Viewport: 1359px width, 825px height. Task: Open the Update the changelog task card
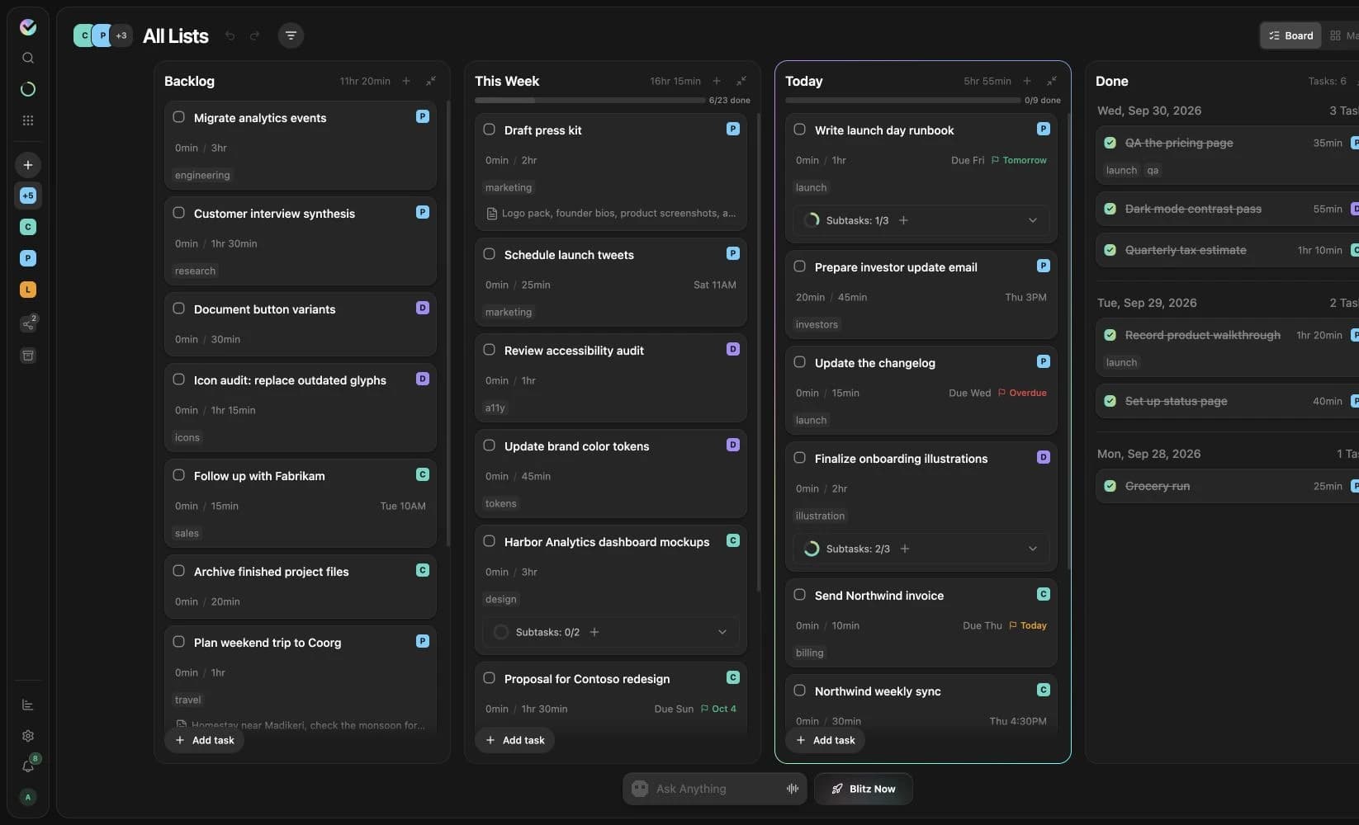[921, 390]
